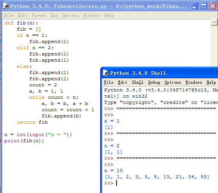
Task: Click the Python icon in editor title bar
Action: tap(6, 6)
